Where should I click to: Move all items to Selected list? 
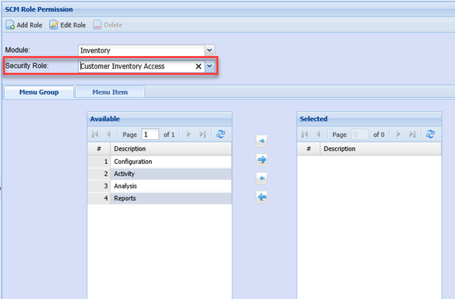click(x=262, y=160)
